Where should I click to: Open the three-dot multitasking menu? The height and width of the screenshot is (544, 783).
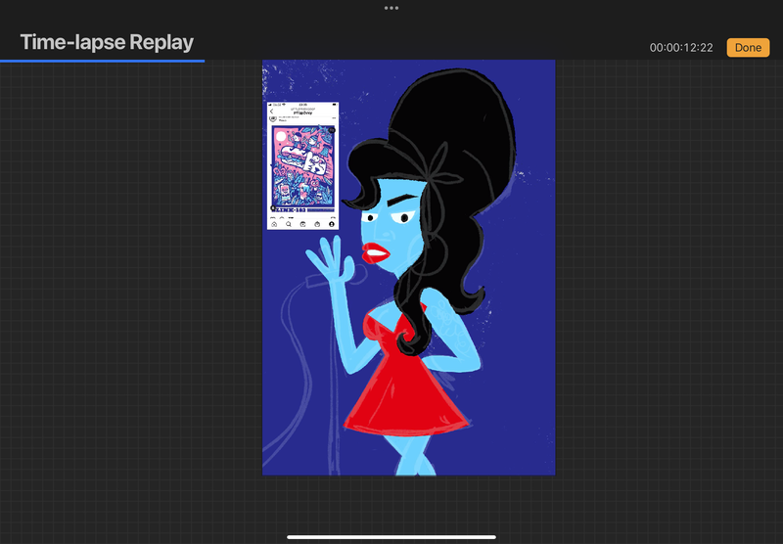point(391,7)
